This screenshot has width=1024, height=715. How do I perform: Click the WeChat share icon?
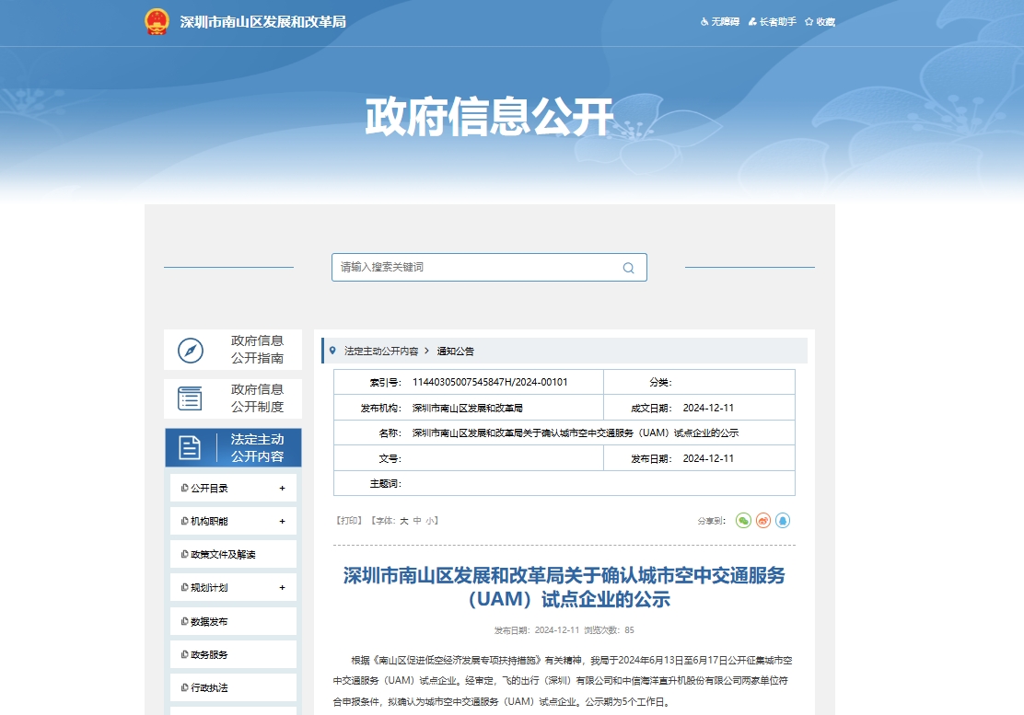pyautogui.click(x=743, y=521)
